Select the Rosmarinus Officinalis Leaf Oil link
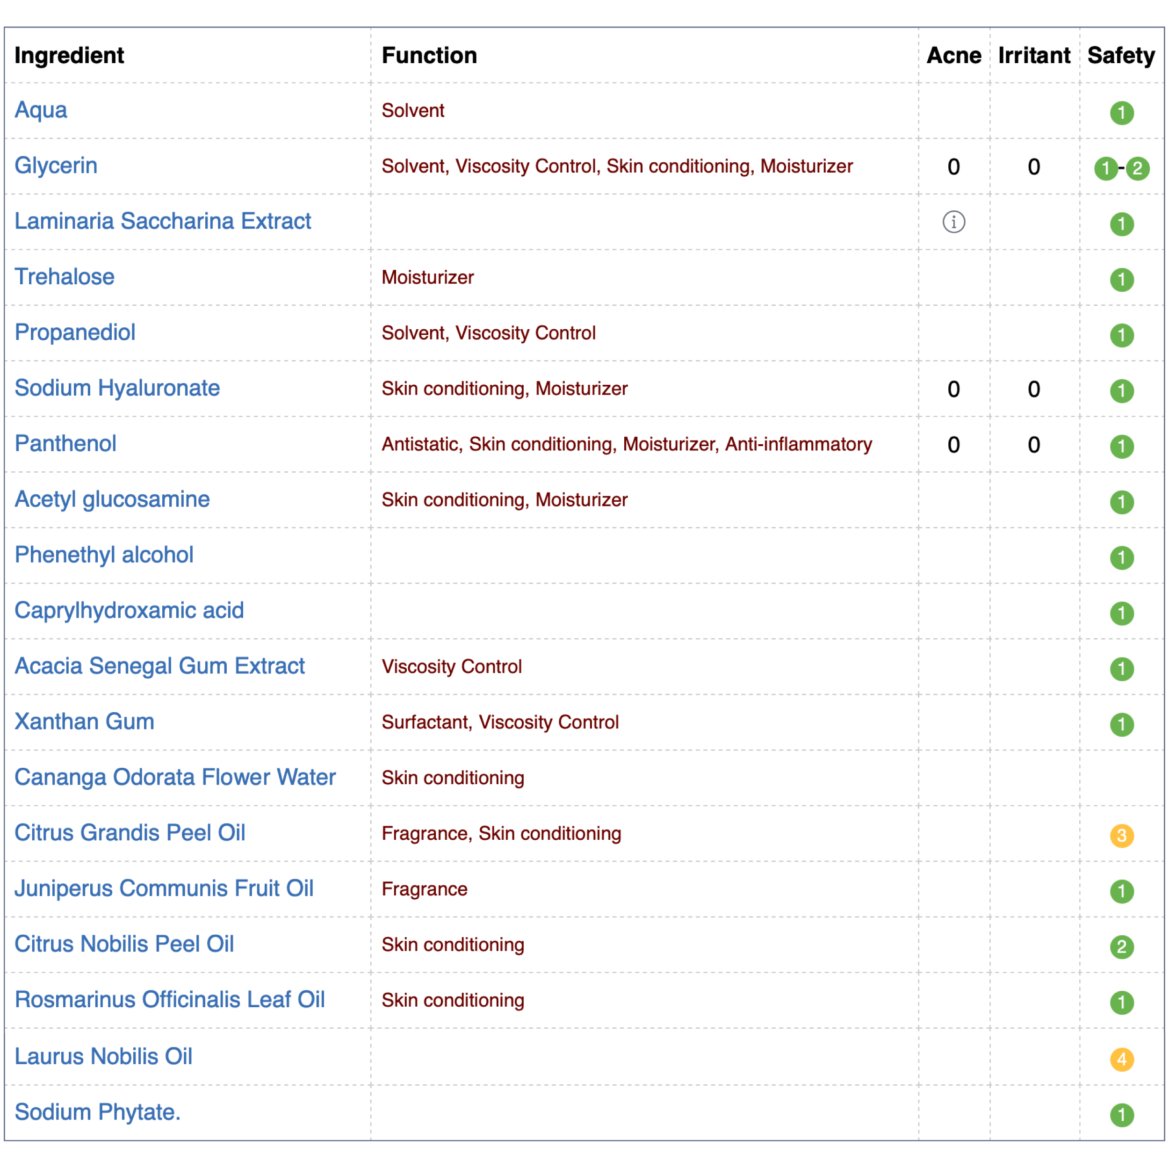This screenshot has width=1169, height=1169. click(169, 1000)
